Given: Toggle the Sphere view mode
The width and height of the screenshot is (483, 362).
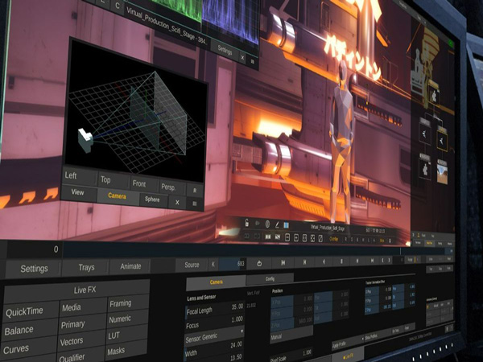Looking at the screenshot, I should point(151,200).
